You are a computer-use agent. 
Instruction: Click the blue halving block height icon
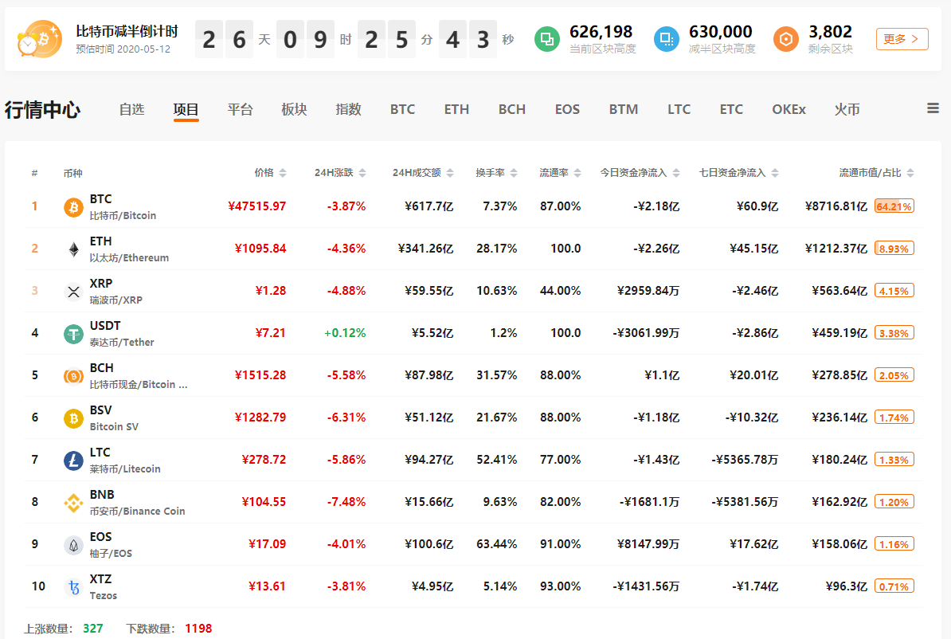pyautogui.click(x=667, y=40)
